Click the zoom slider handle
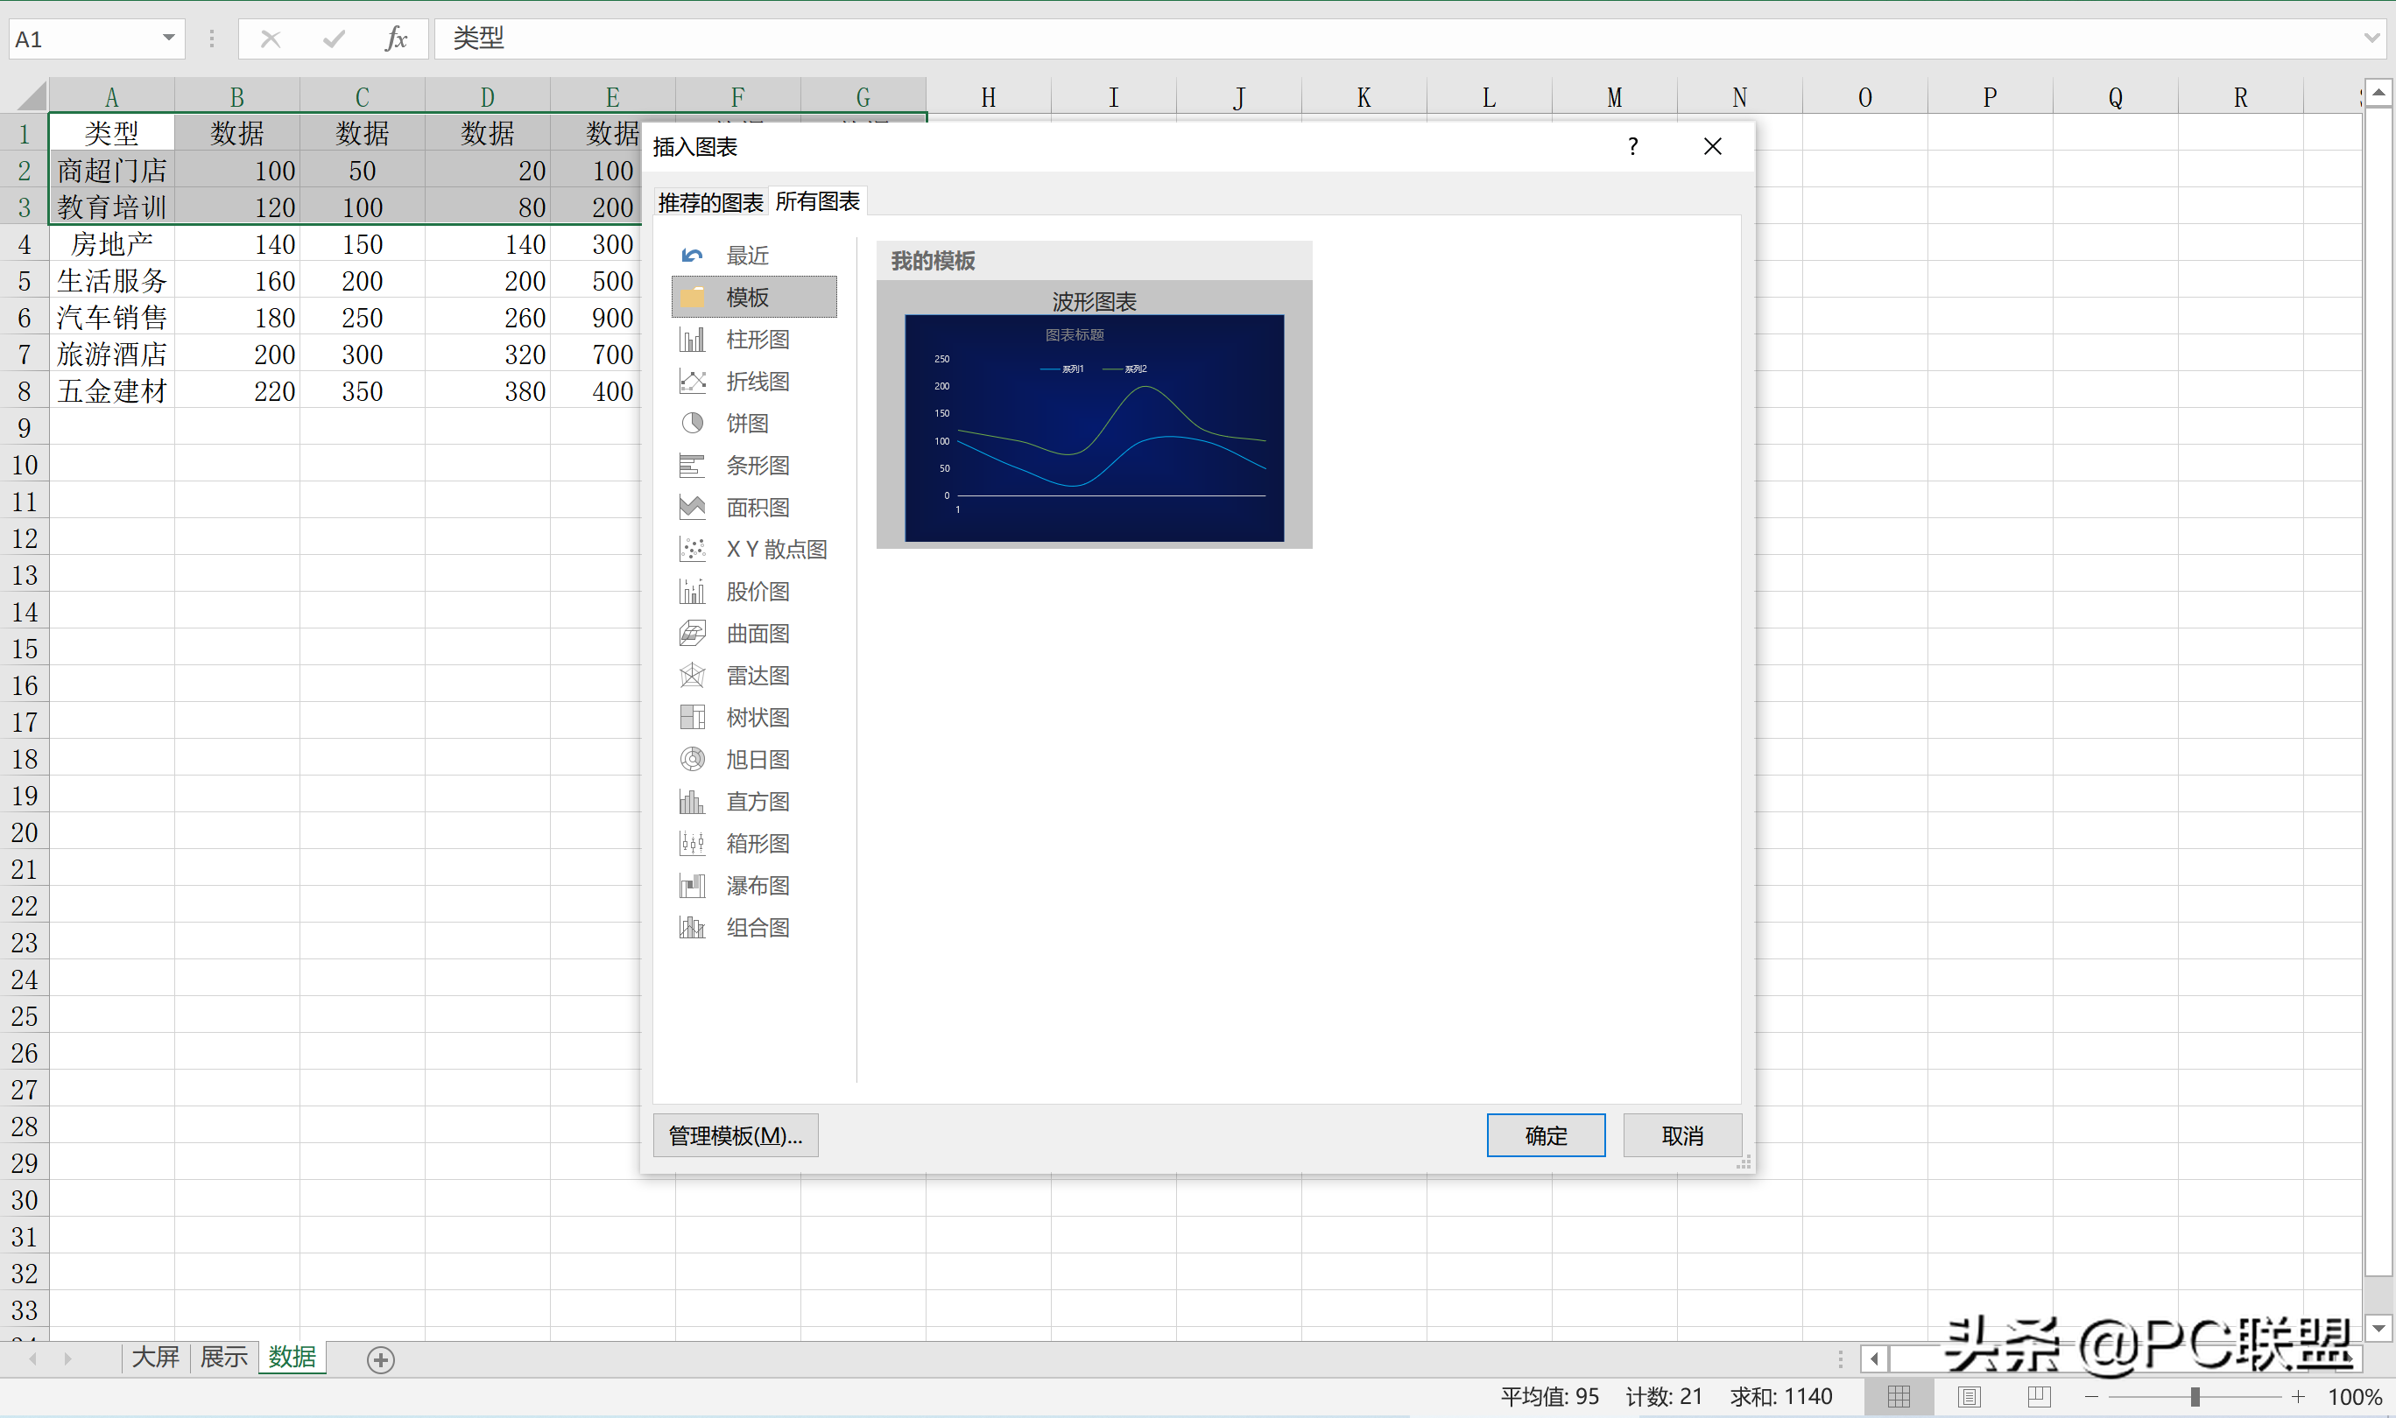The height and width of the screenshot is (1418, 2396). (2195, 1396)
